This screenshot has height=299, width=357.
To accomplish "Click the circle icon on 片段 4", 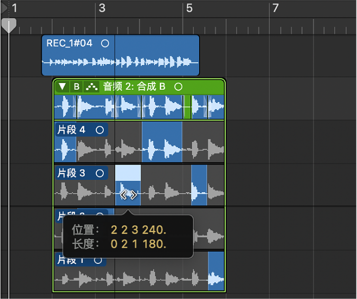I will coord(100,130).
